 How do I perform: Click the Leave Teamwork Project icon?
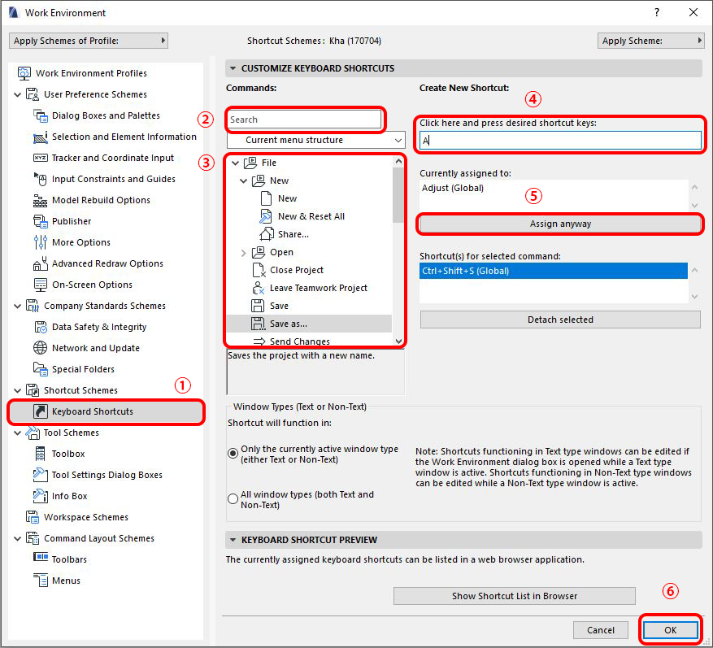(258, 288)
